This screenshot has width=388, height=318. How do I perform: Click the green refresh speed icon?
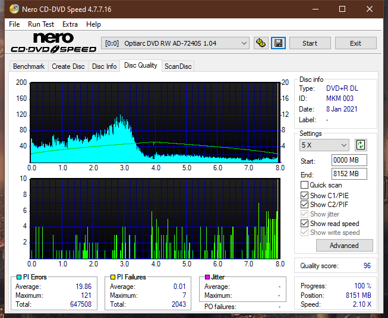tap(360, 145)
